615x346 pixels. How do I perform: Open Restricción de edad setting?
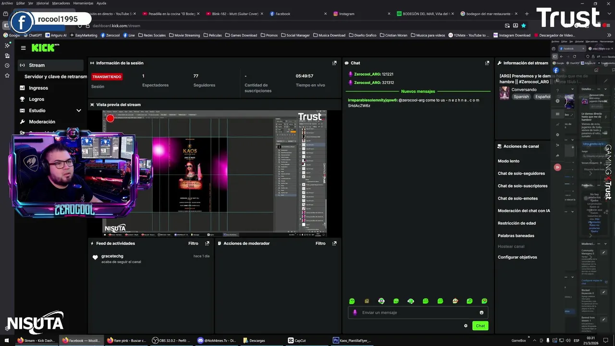[517, 223]
